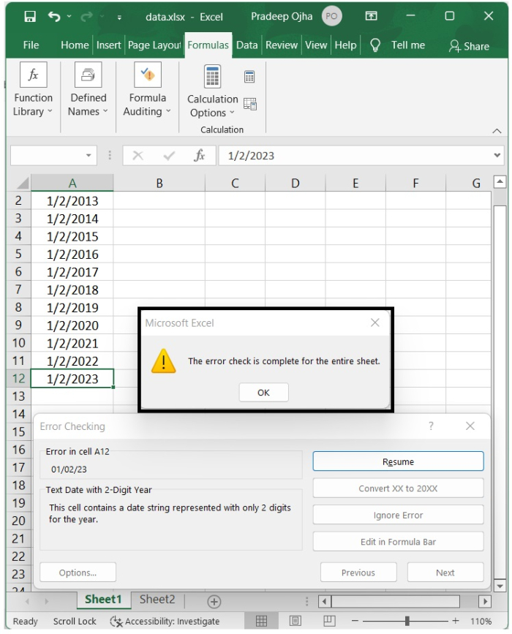This screenshot has height=634, width=512.
Task: Open the Page Layout tab
Action: [154, 45]
